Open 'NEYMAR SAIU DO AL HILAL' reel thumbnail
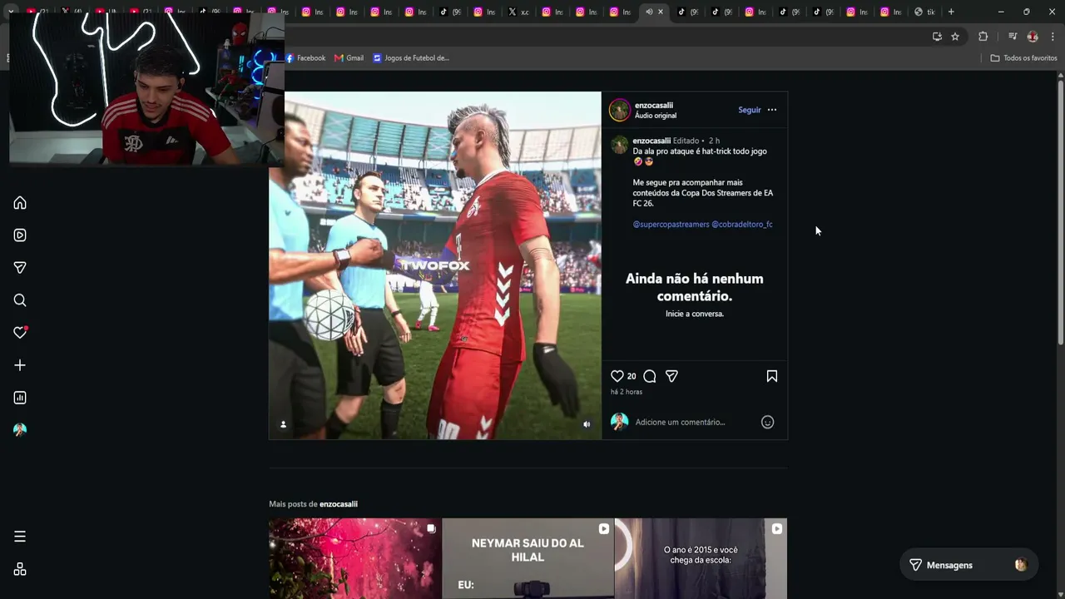 tap(528, 558)
